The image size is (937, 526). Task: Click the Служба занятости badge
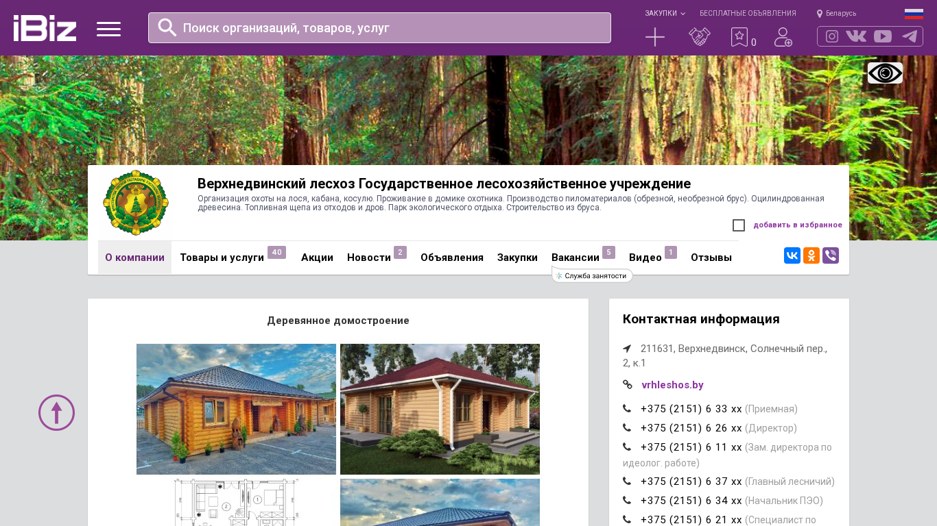click(x=593, y=276)
